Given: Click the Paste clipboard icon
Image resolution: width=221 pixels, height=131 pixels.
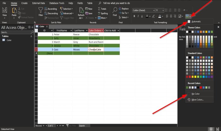Looking at the screenshot, I should click(14, 10).
